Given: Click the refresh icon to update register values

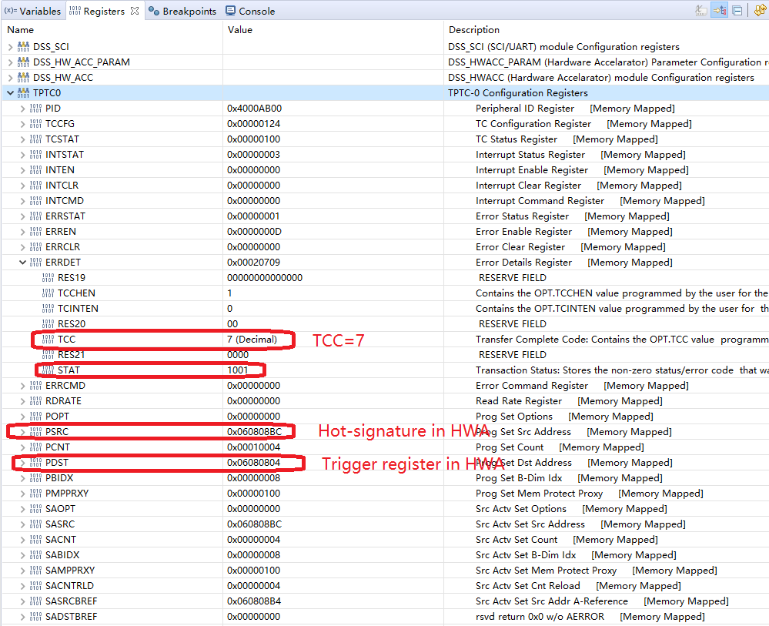Looking at the screenshot, I should tap(759, 10).
